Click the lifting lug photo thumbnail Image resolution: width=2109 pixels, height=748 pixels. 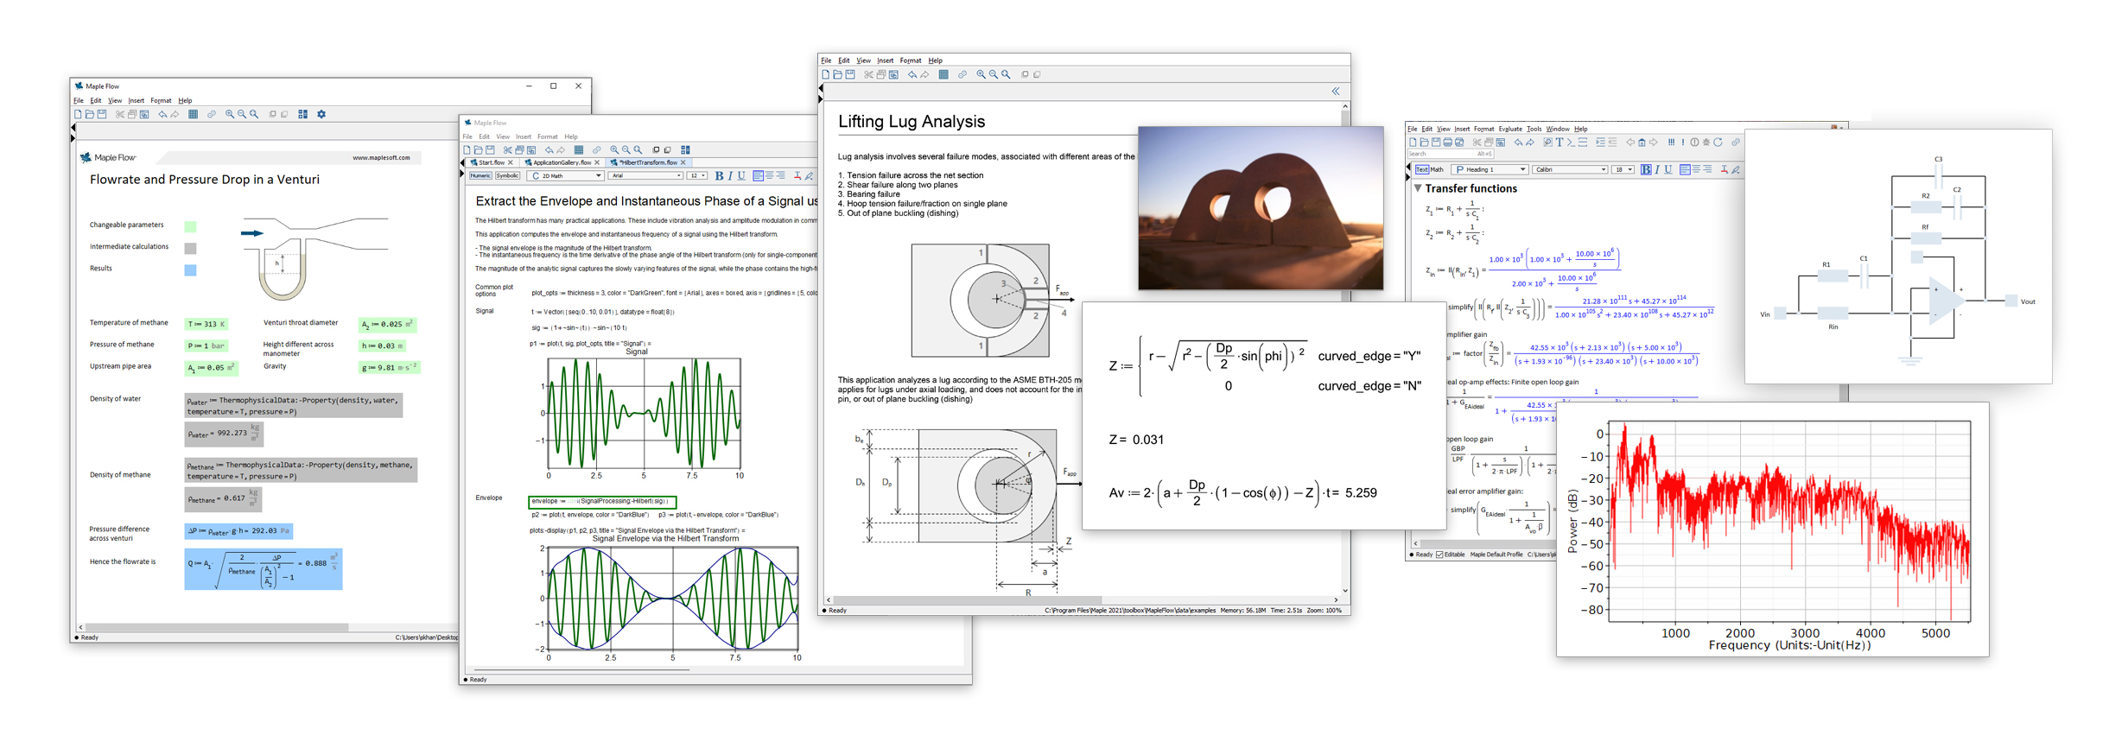[1261, 208]
